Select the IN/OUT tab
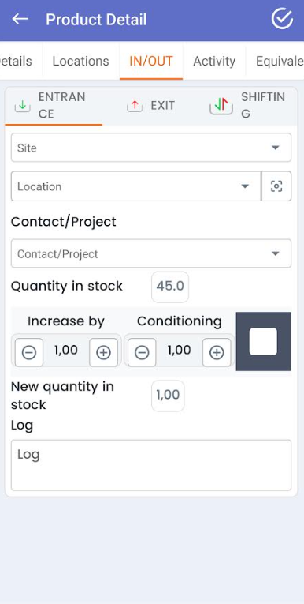The image size is (304, 604). point(151,61)
